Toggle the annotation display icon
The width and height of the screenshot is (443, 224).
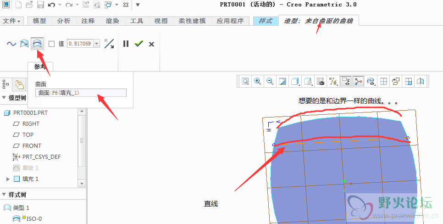pos(346,82)
